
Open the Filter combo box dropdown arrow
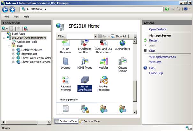[96, 36]
